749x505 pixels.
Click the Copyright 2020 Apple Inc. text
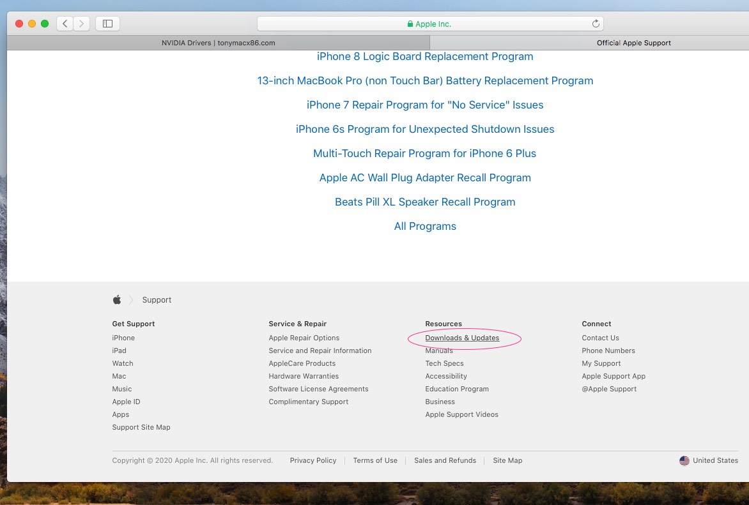192,460
